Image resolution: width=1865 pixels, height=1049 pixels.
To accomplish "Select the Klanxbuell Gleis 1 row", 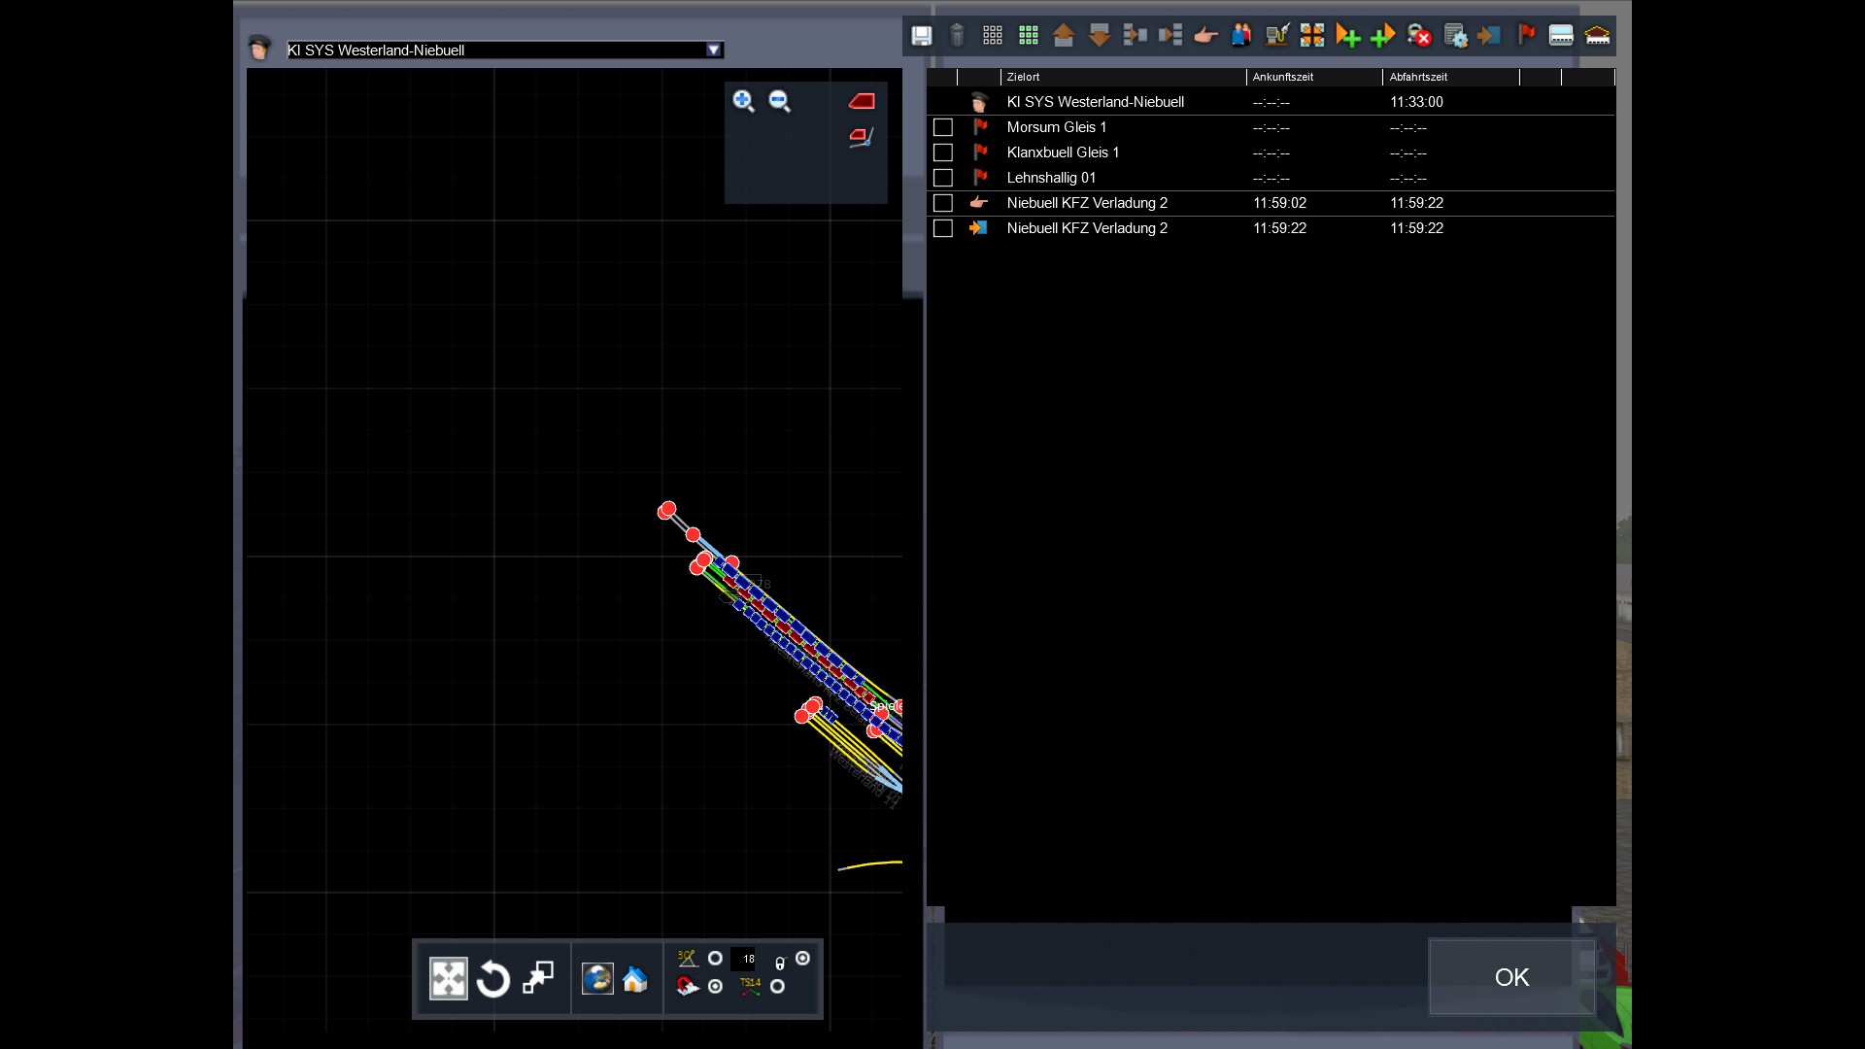I will coord(1063,152).
